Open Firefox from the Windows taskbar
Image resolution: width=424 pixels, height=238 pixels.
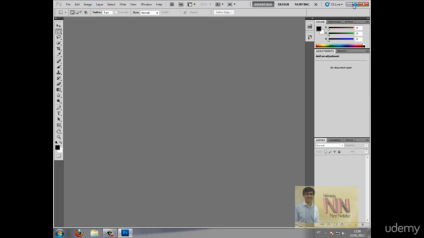click(79, 233)
